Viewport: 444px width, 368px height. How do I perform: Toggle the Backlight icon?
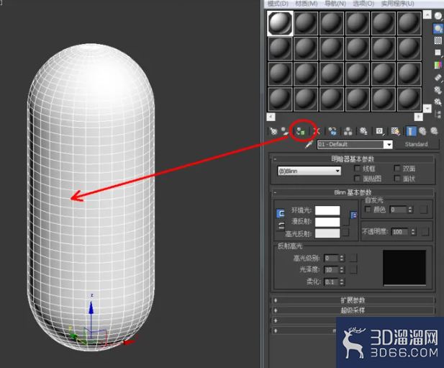[x=438, y=29]
